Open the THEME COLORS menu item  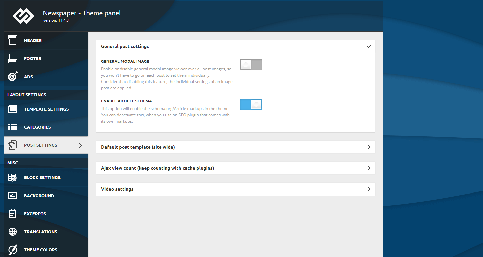[46, 250]
